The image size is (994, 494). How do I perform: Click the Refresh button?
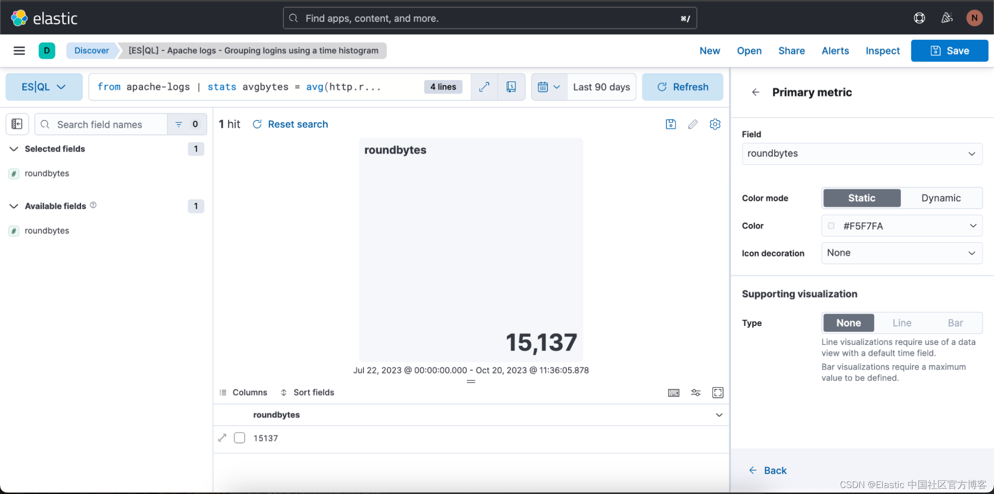point(682,87)
